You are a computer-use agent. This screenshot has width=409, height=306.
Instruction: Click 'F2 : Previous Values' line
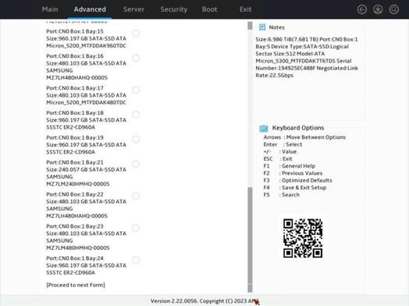(x=293, y=173)
